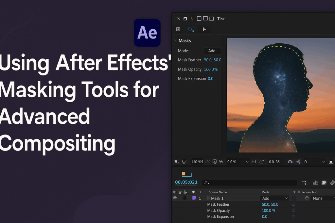Click the Source Name column header
Image resolution: width=335 pixels, height=223 pixels.
218,192
